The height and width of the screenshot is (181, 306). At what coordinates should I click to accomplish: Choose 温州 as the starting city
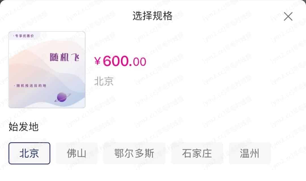pos(250,153)
